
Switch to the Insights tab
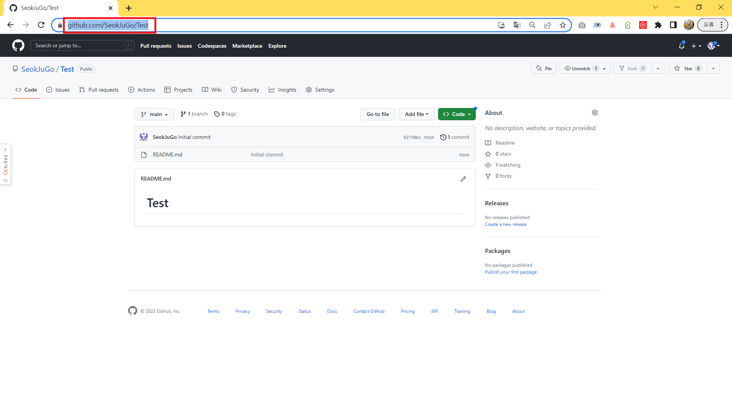[x=283, y=90]
